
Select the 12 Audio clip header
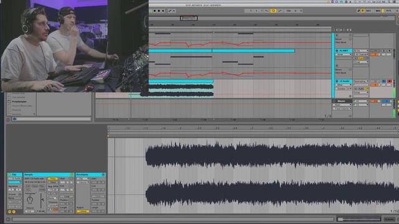point(181,82)
